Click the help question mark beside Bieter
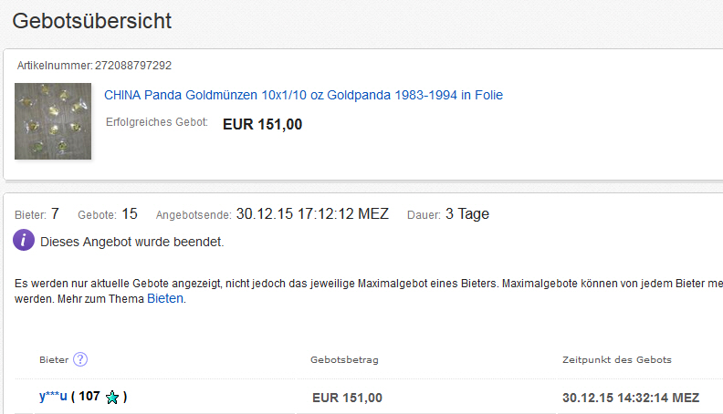 [80, 359]
